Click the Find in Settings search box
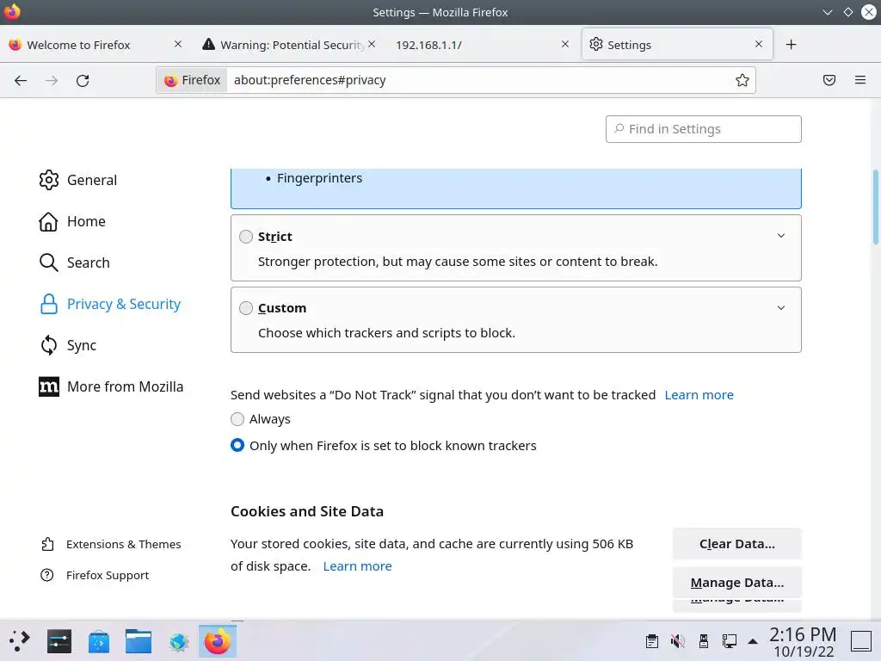This screenshot has width=881, height=661. coord(704,129)
